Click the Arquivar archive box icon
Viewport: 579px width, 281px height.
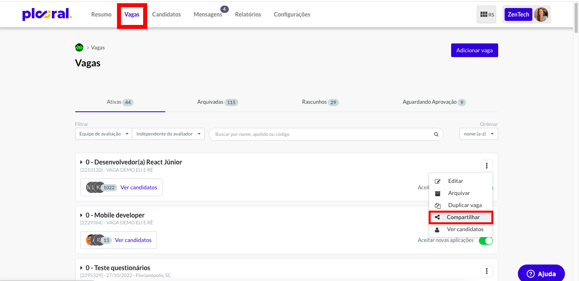[x=437, y=193]
